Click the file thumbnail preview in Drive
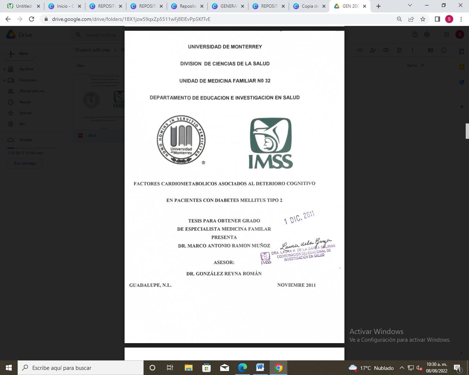This screenshot has height=375, width=469. 99,103
